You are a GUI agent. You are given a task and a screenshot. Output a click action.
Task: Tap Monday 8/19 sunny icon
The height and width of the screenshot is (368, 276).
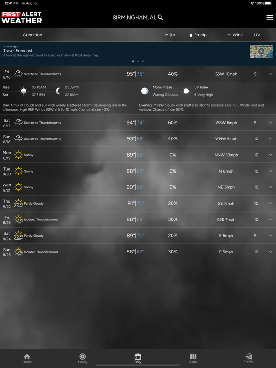point(18,155)
